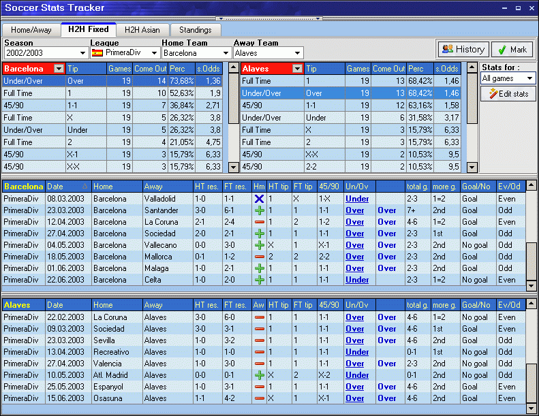
Task: Switch to the Home/Away tab
Action: click(x=31, y=30)
